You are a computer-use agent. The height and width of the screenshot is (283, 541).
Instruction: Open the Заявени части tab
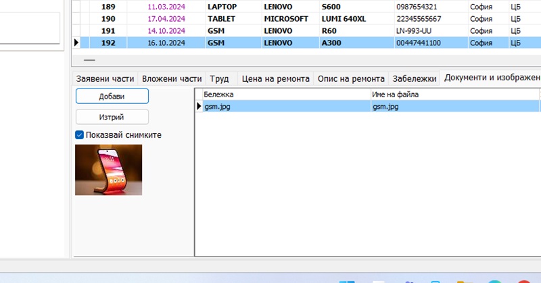click(x=105, y=78)
